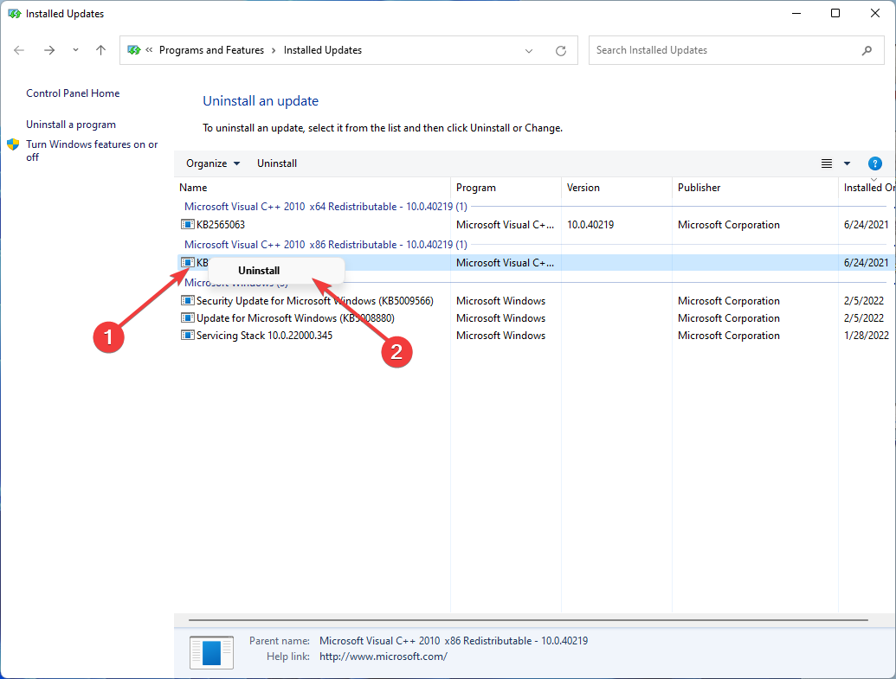This screenshot has height=679, width=896.
Task: Click icon of Servicing Stack row
Action: click(x=188, y=336)
